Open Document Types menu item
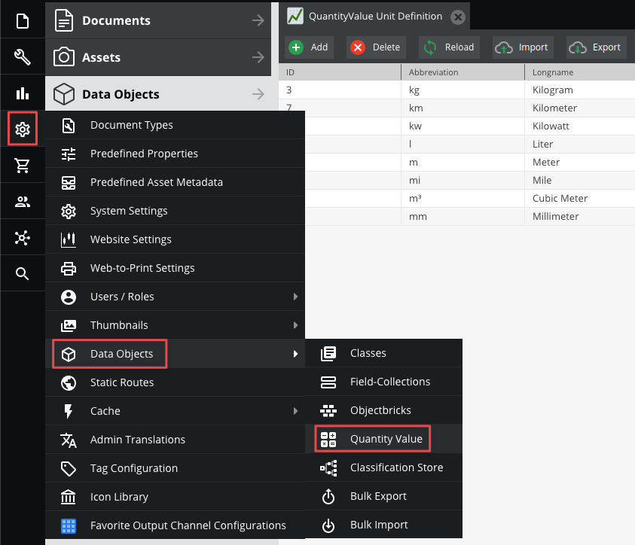 tap(175, 125)
